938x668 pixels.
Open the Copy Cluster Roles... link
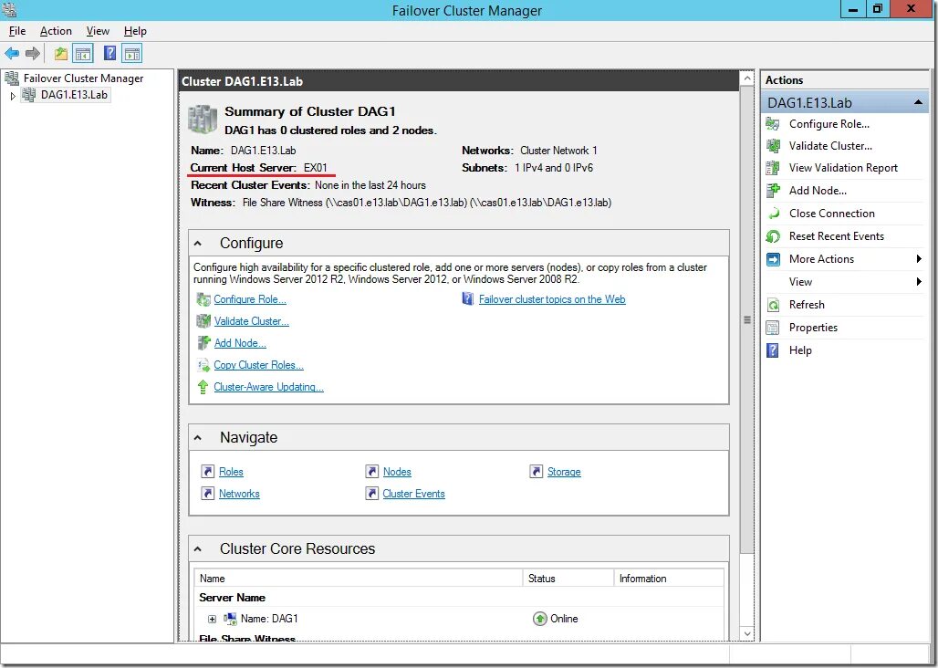pos(258,365)
